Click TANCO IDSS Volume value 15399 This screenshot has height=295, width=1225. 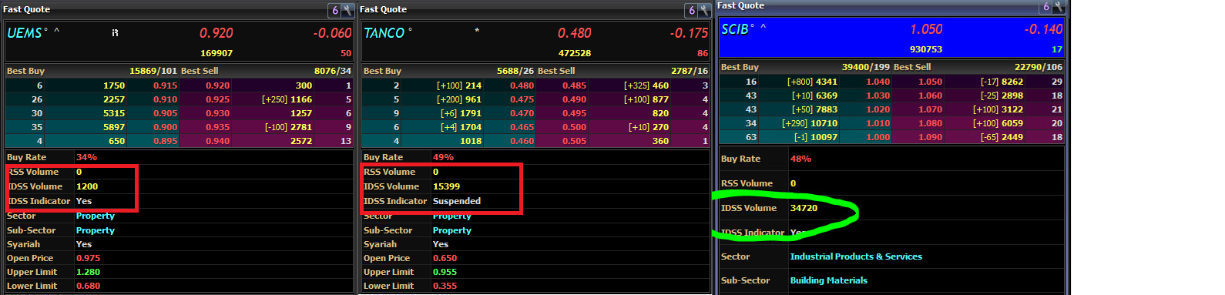pos(446,186)
